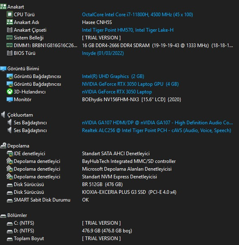Click adapter icon in RTX 3050 Laptop GPU row
This screenshot has height=245, width=239.
(x=10, y=84)
